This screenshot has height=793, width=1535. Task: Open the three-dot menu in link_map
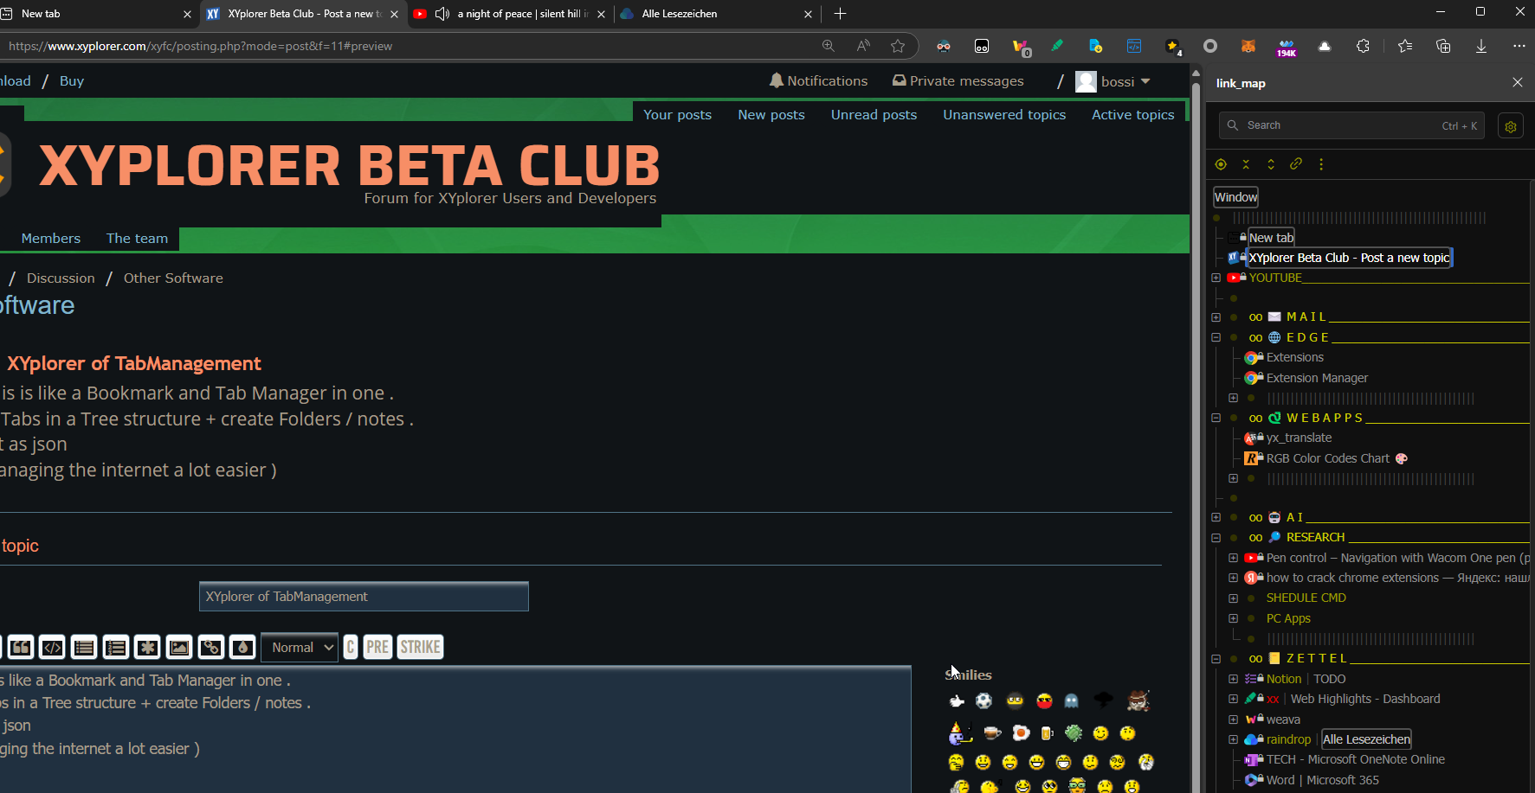tap(1321, 163)
